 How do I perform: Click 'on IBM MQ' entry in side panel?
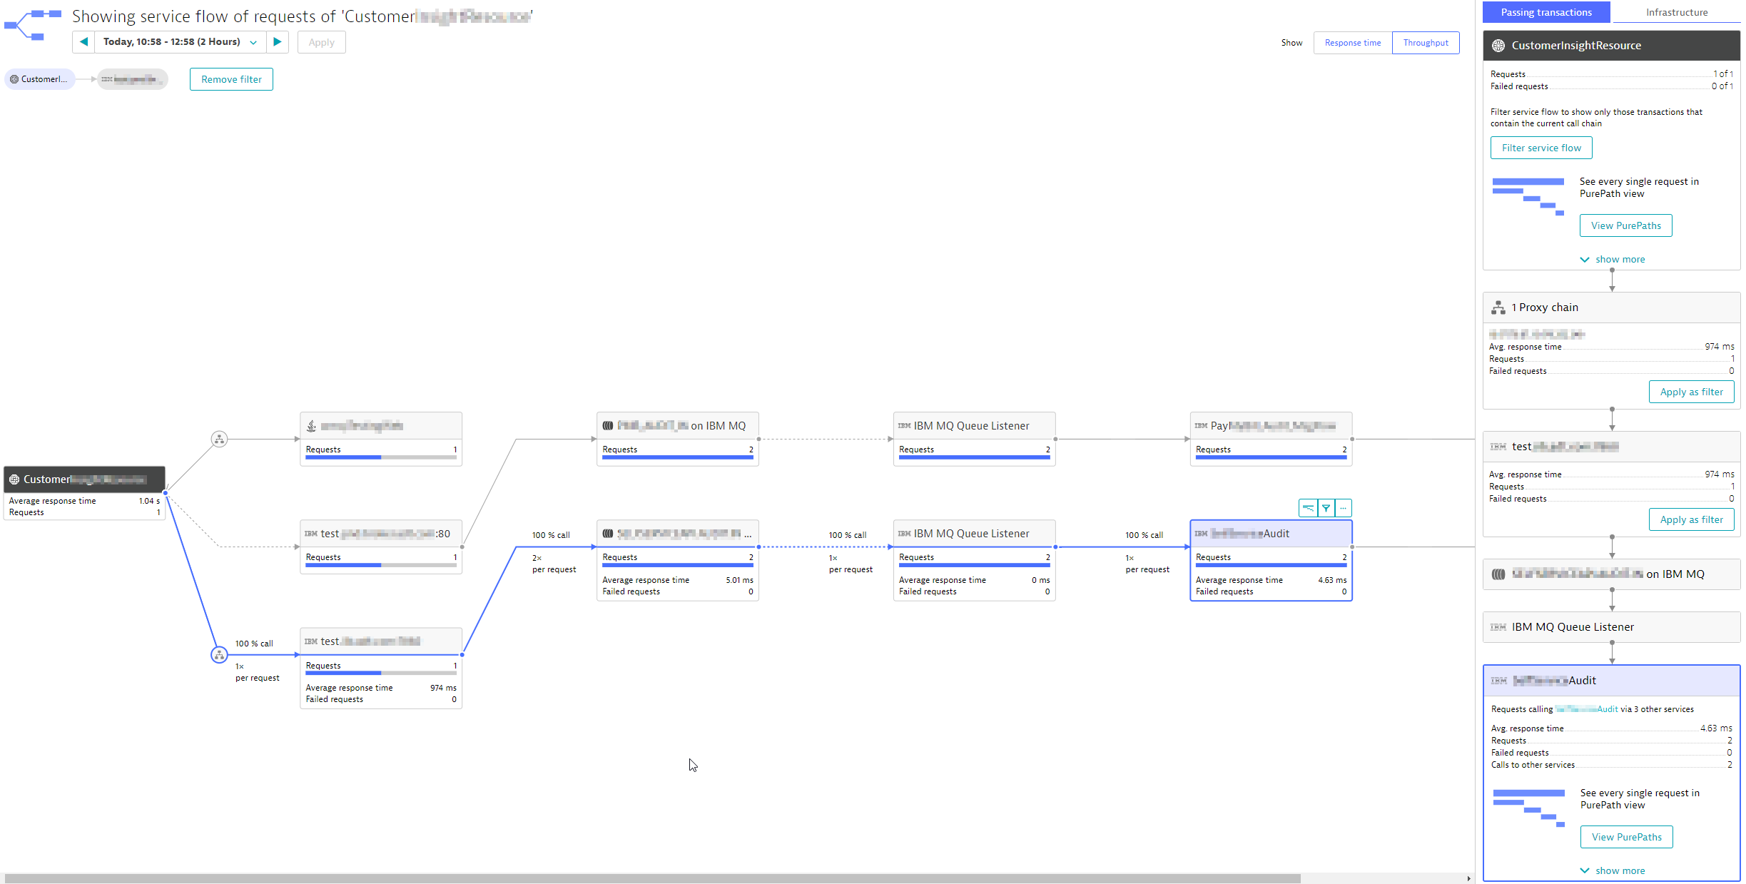tap(1611, 574)
